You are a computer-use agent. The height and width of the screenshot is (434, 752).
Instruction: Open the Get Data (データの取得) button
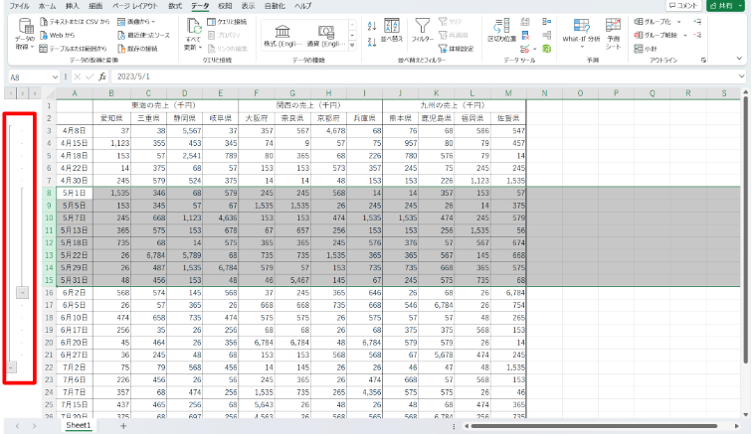coord(25,35)
